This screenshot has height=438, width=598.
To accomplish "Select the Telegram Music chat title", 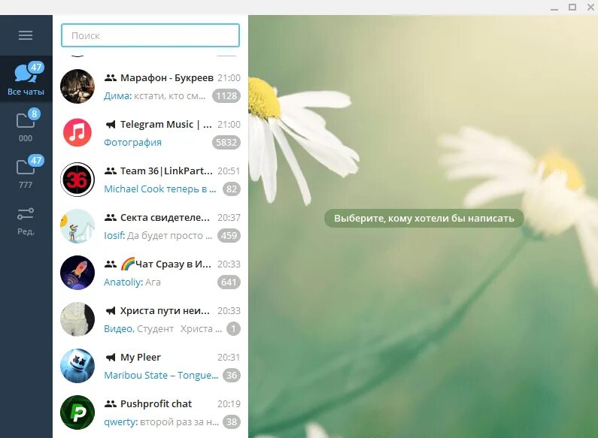I will coord(166,124).
